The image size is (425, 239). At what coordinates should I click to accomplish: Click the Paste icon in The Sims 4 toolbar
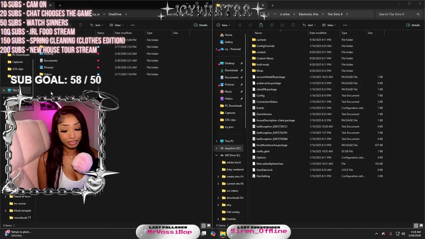click(x=261, y=25)
